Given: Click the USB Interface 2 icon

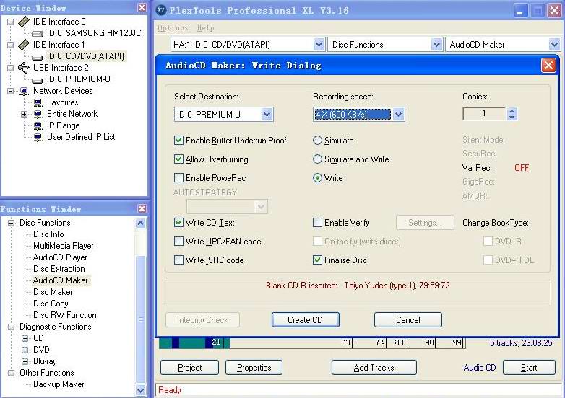Looking at the screenshot, I should click(24, 68).
